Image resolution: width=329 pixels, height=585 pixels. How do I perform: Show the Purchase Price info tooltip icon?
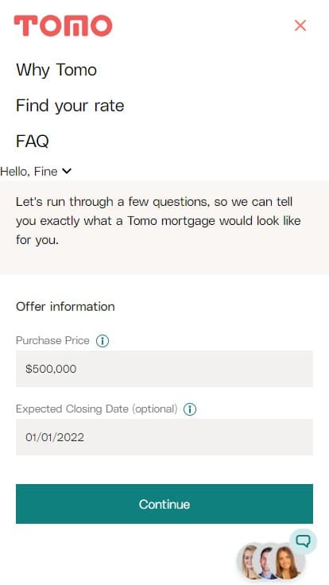point(103,341)
